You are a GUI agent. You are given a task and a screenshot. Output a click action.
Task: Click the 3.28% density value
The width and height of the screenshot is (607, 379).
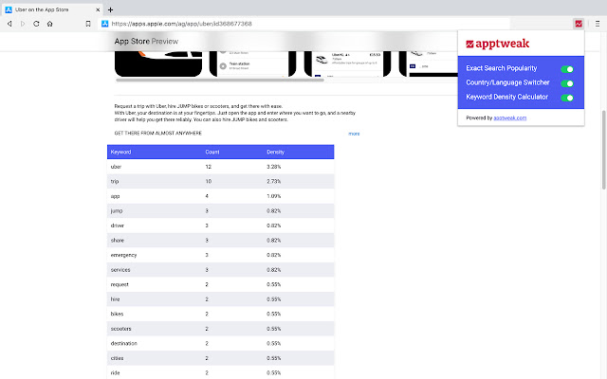point(274,167)
